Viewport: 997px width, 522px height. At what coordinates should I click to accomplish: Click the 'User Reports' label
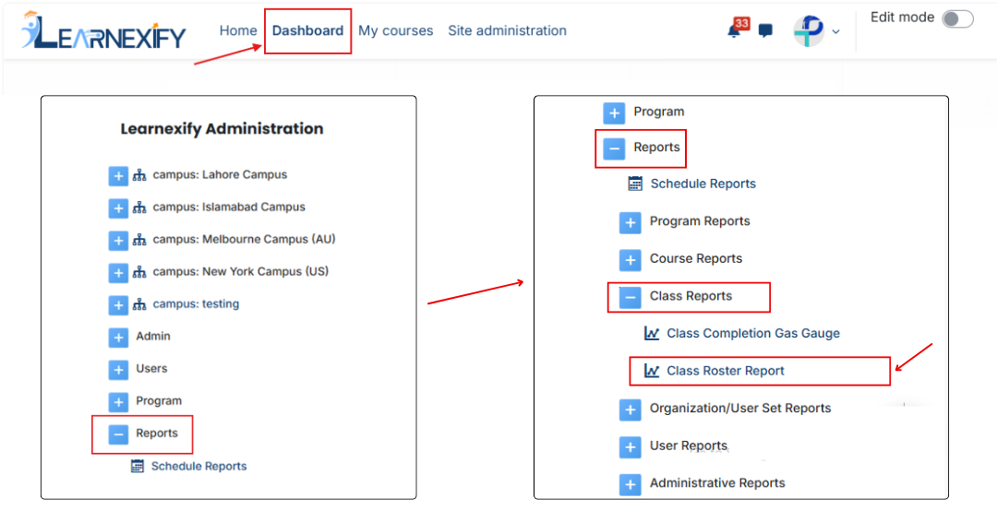click(x=689, y=445)
